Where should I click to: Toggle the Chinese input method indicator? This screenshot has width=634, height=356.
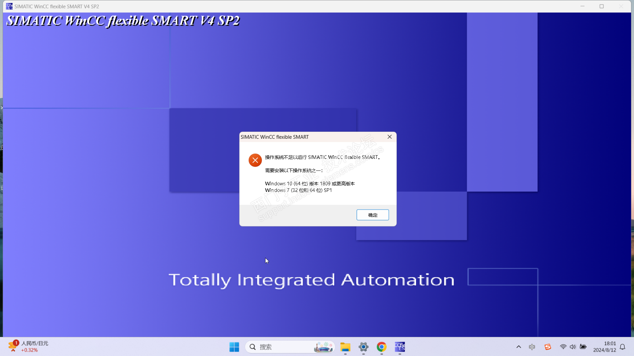532,347
